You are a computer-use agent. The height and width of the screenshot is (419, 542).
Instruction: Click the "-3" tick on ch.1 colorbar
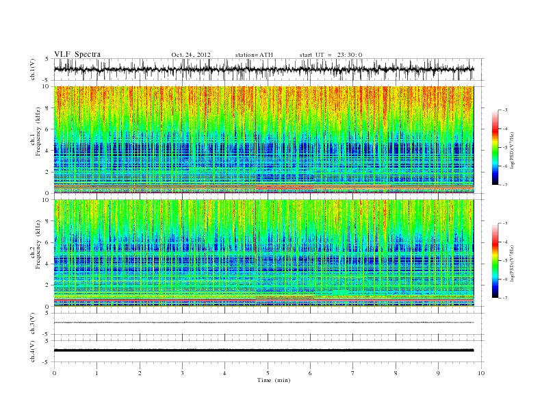click(x=504, y=110)
